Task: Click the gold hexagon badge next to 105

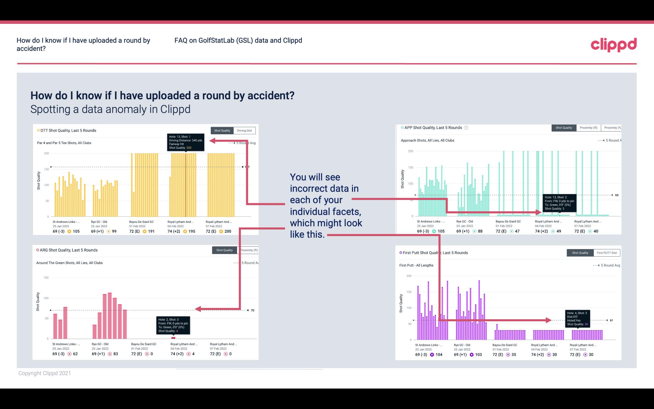Action: tap(69, 231)
